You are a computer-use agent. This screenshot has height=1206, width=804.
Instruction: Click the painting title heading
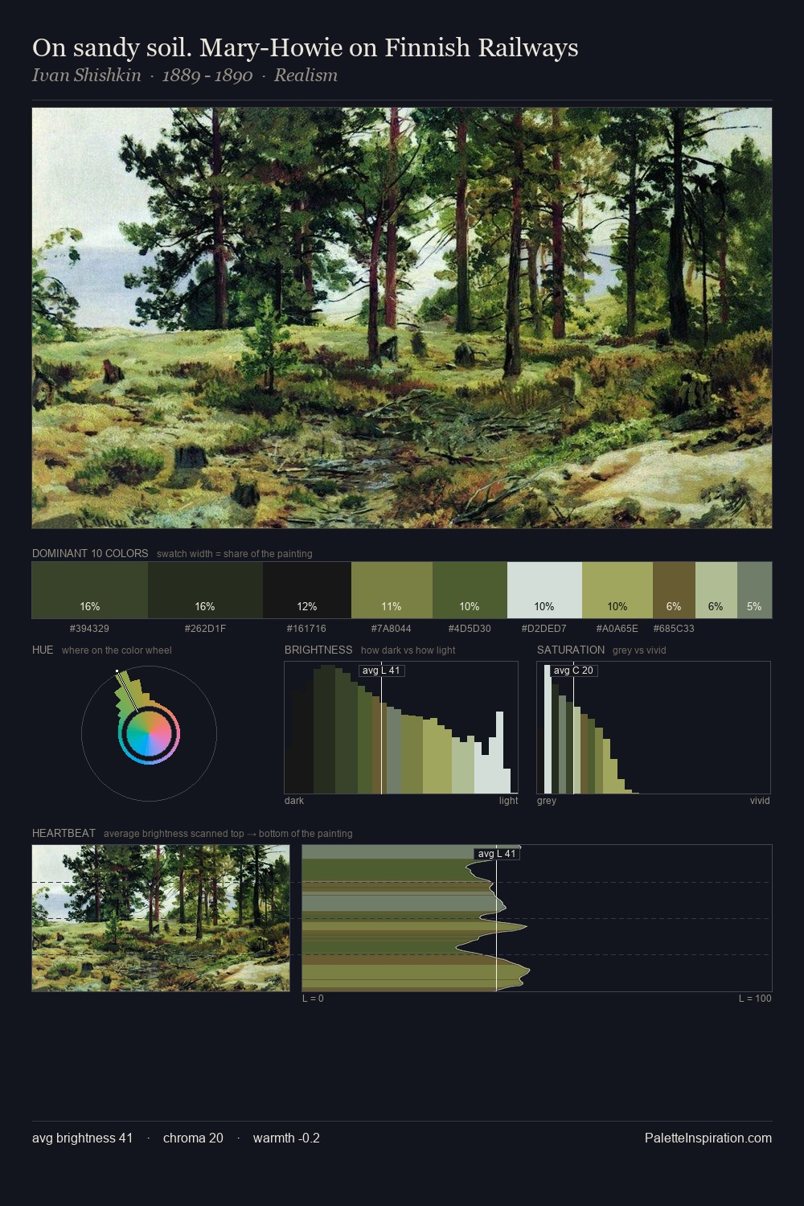[306, 47]
